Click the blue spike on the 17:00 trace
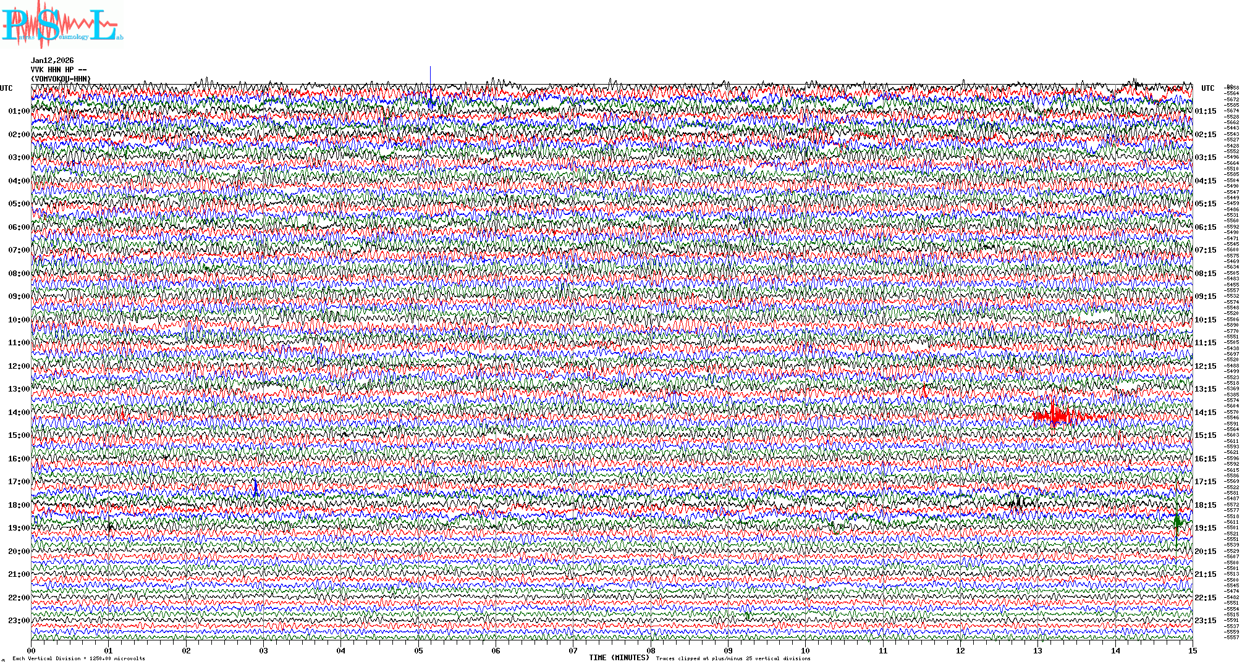 [255, 488]
